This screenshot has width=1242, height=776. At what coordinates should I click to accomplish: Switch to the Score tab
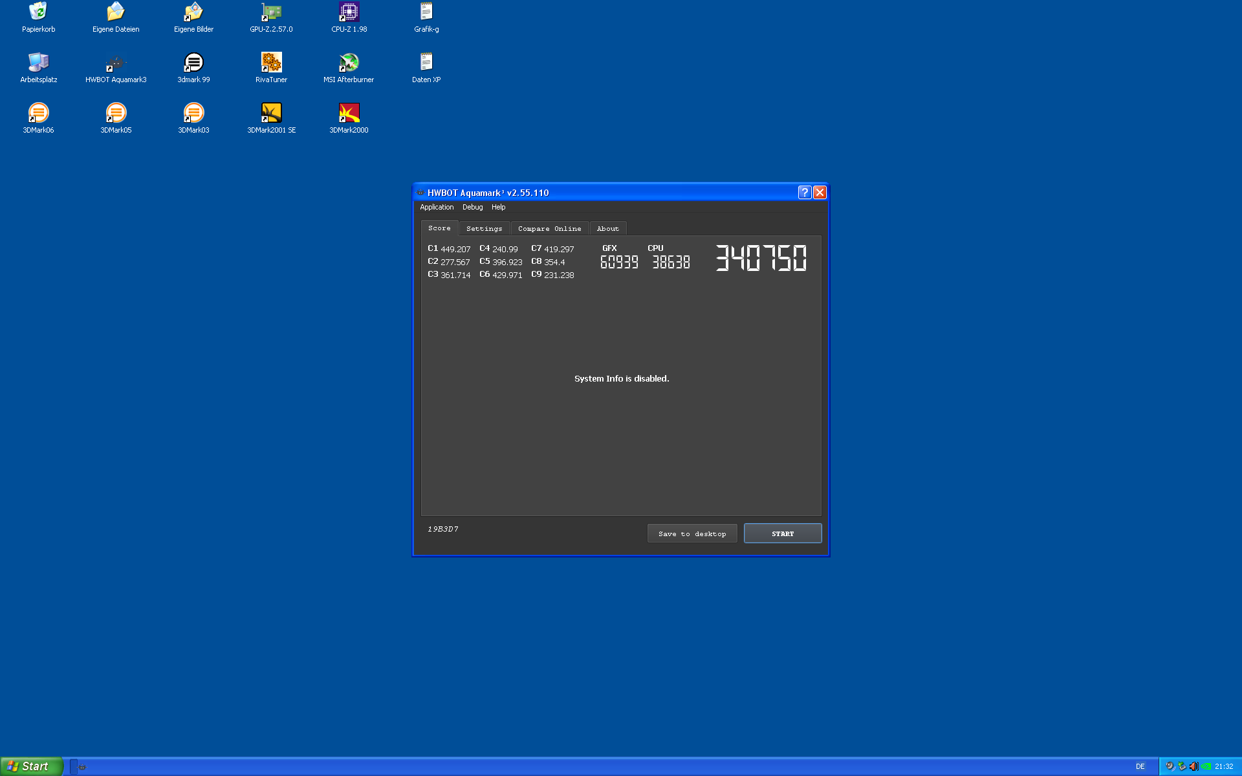coord(439,228)
